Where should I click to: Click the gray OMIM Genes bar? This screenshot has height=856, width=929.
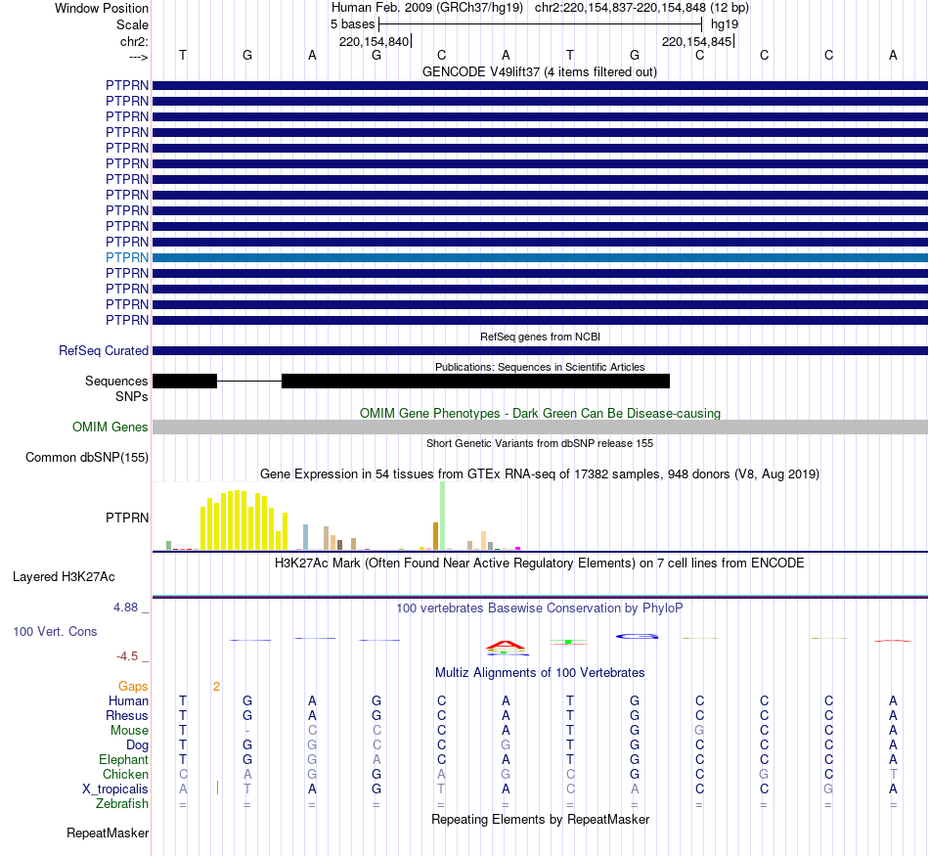[540, 427]
